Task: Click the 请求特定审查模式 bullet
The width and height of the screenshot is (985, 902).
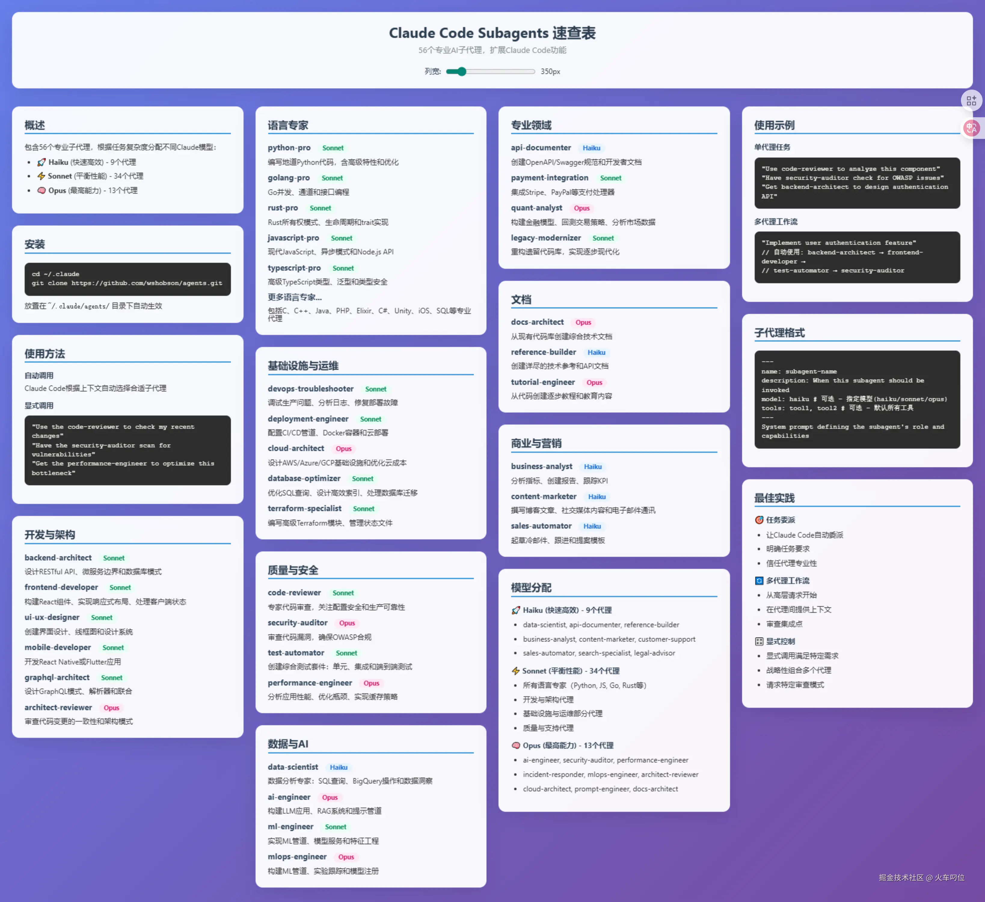Action: coord(794,685)
